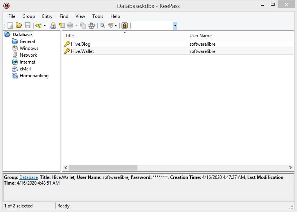Copy password via the key-and-paper icon
Image resolution: width=297 pixels, height=212 pixels.
(x=62, y=26)
